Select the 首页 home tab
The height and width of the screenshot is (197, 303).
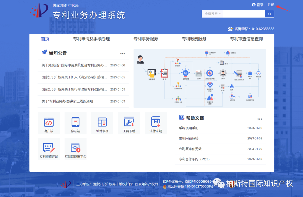[45, 39]
